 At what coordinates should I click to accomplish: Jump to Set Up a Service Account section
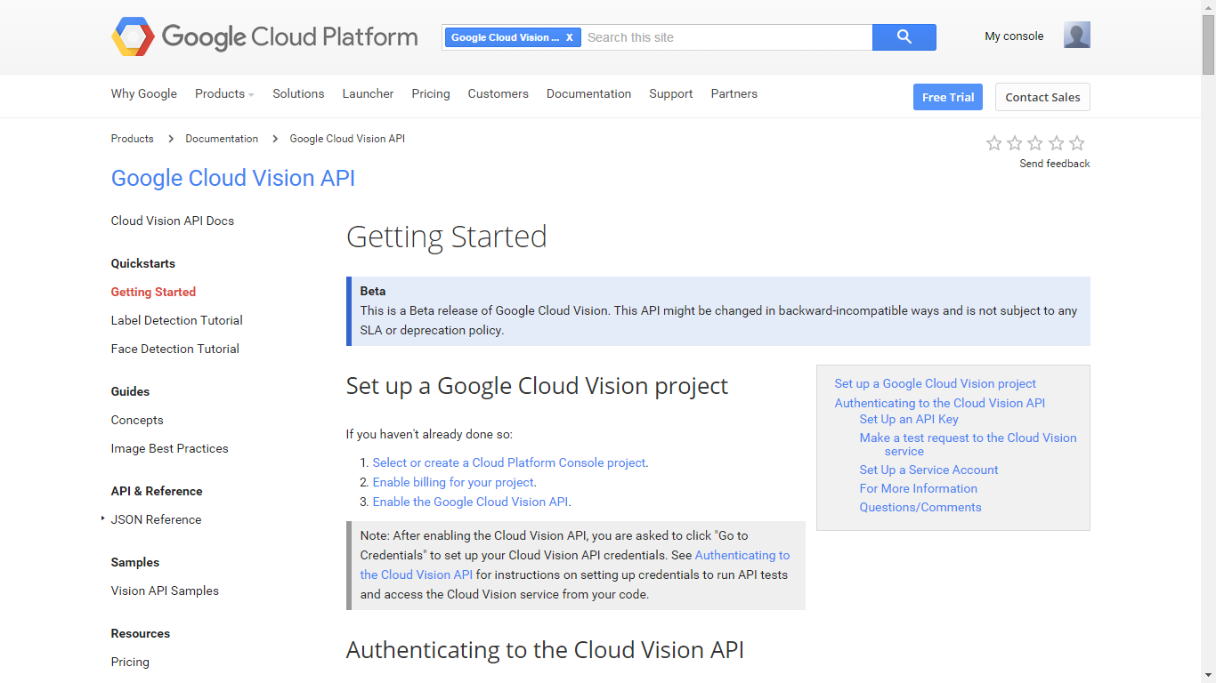928,470
